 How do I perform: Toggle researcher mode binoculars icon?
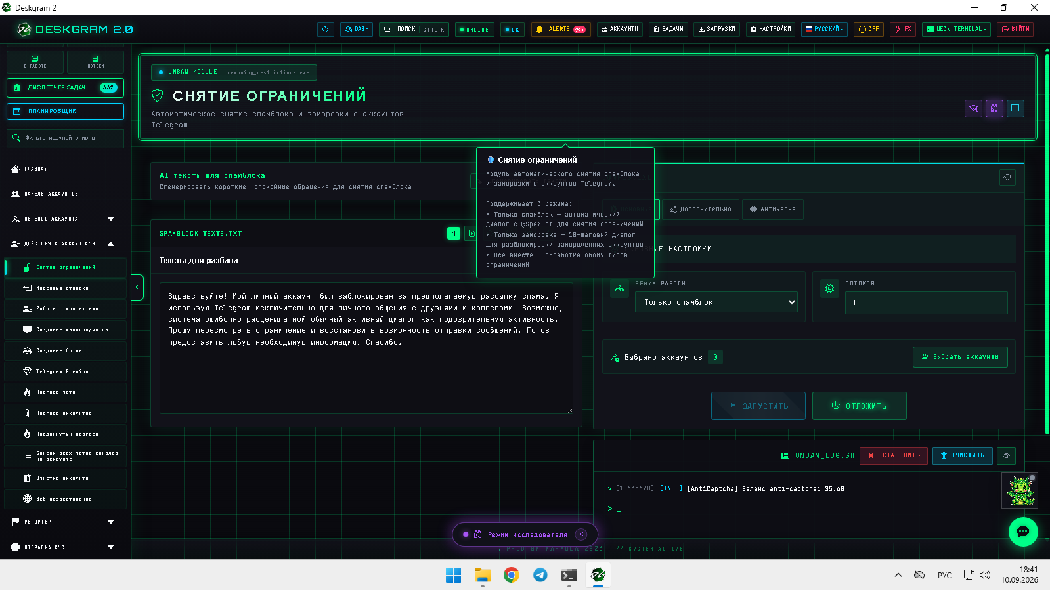994,108
